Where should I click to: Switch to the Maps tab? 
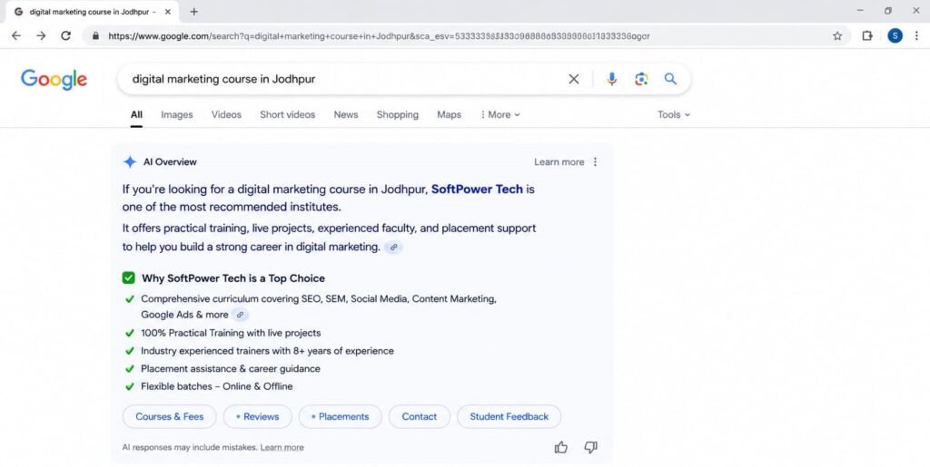pyautogui.click(x=449, y=115)
